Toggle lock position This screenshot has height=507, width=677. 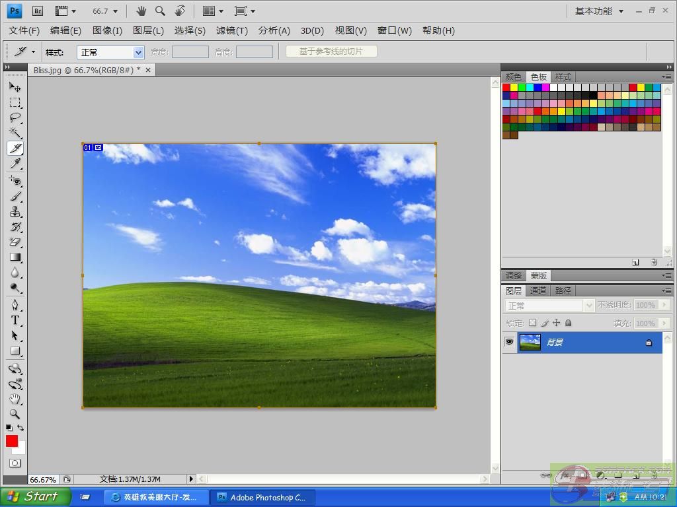click(x=556, y=323)
